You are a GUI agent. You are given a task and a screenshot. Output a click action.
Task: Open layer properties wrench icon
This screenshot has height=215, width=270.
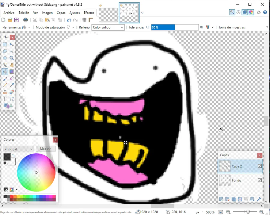click(259, 199)
